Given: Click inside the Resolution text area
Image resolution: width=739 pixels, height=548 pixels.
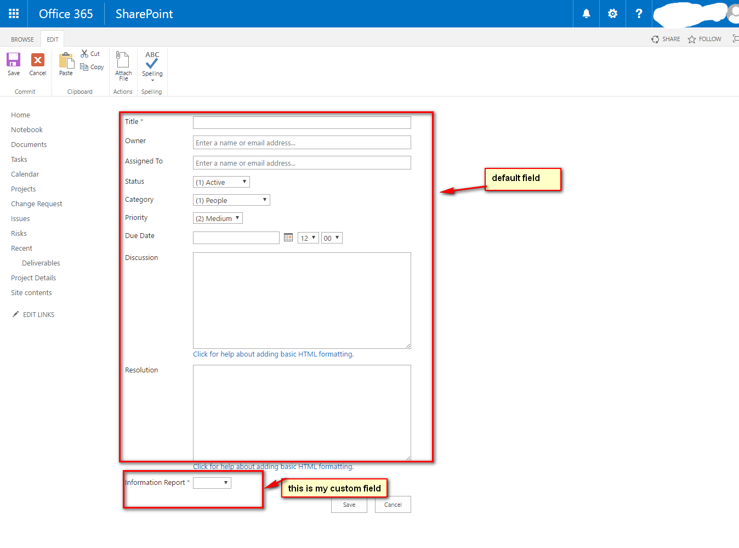Looking at the screenshot, I should (x=302, y=413).
